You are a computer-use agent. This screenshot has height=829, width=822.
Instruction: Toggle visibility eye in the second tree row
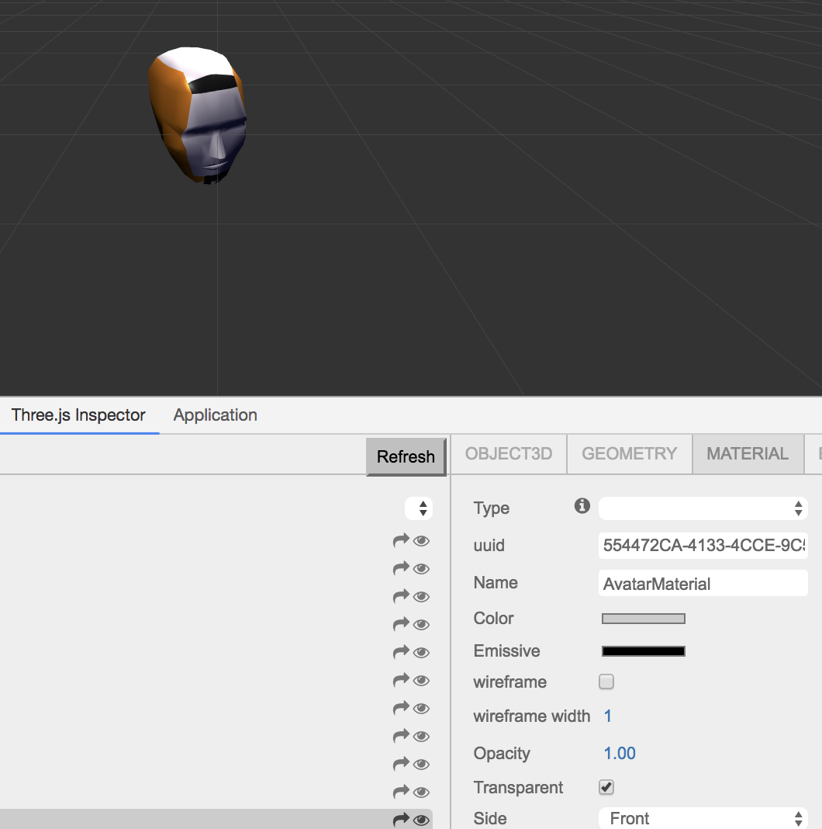tap(421, 569)
